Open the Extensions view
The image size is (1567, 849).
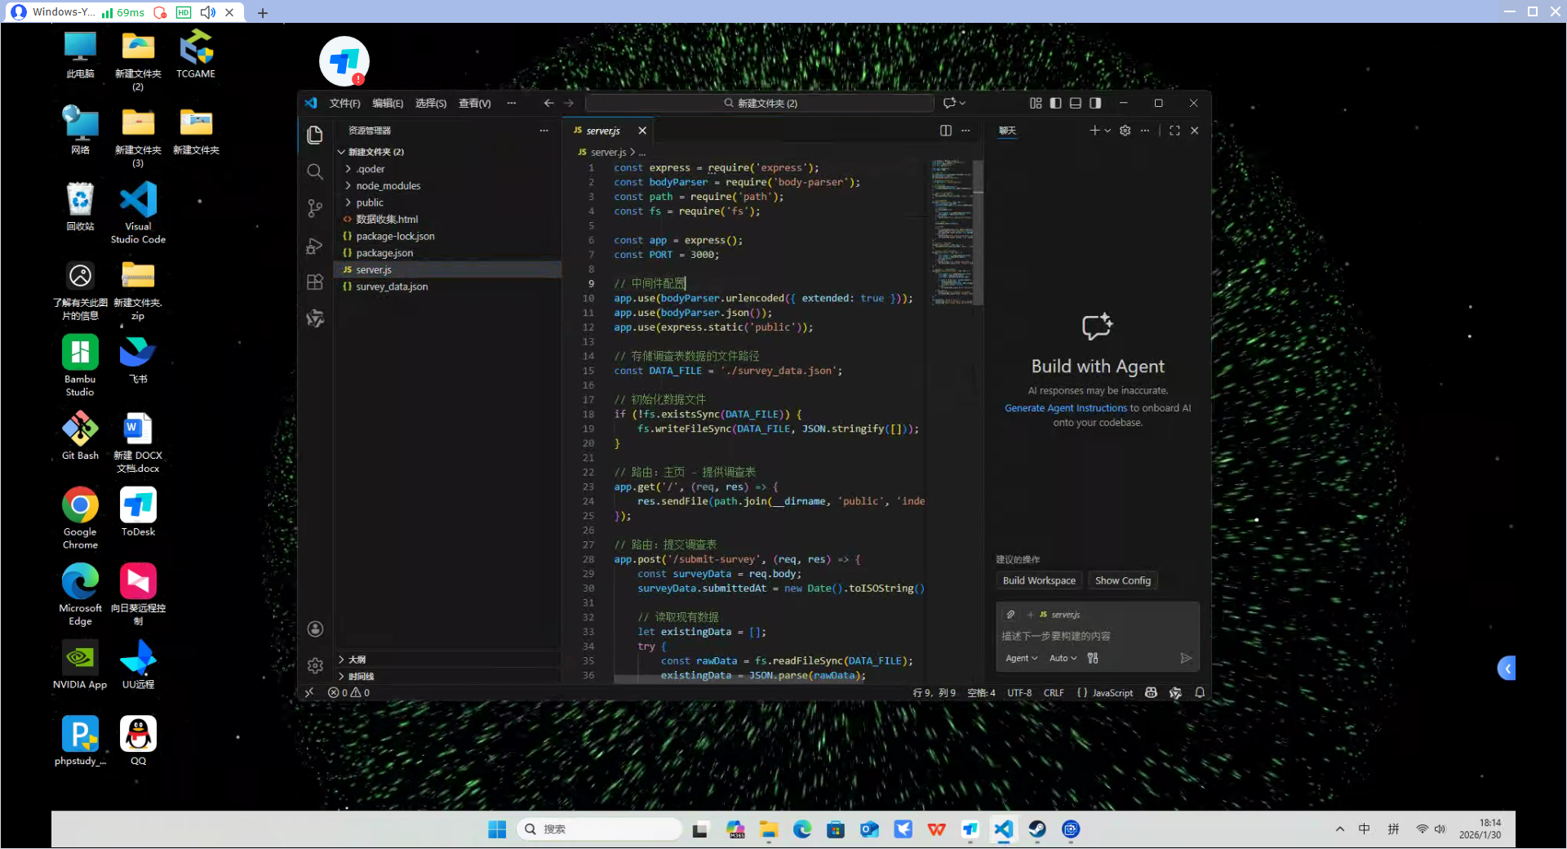tap(315, 282)
